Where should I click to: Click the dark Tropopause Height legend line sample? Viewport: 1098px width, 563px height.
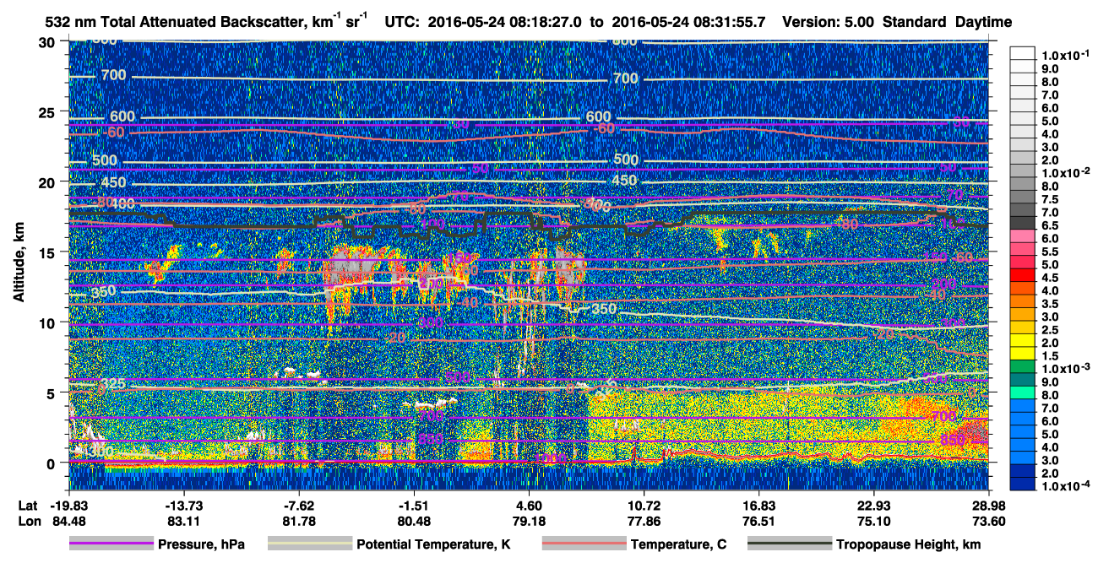[x=790, y=544]
